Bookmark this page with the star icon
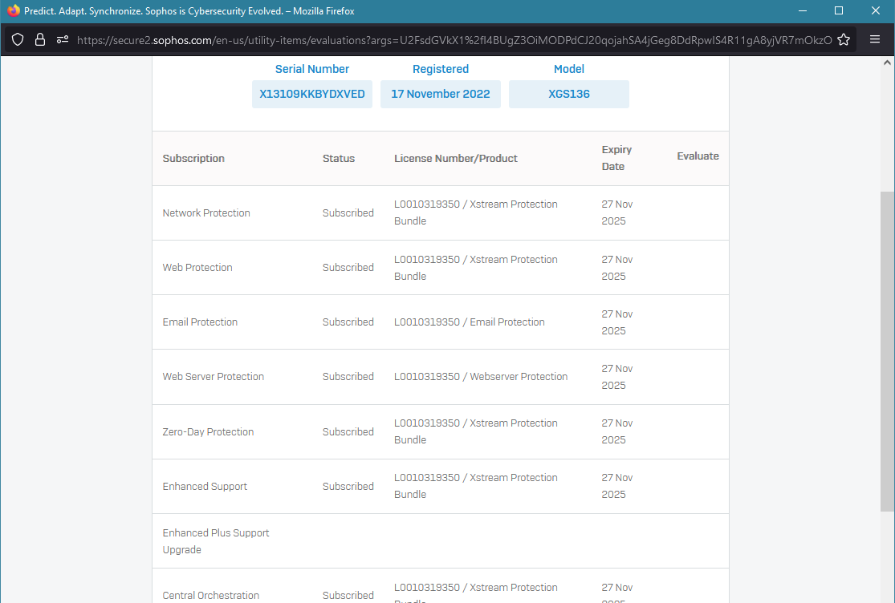Screen dimensions: 895x603 click(844, 40)
